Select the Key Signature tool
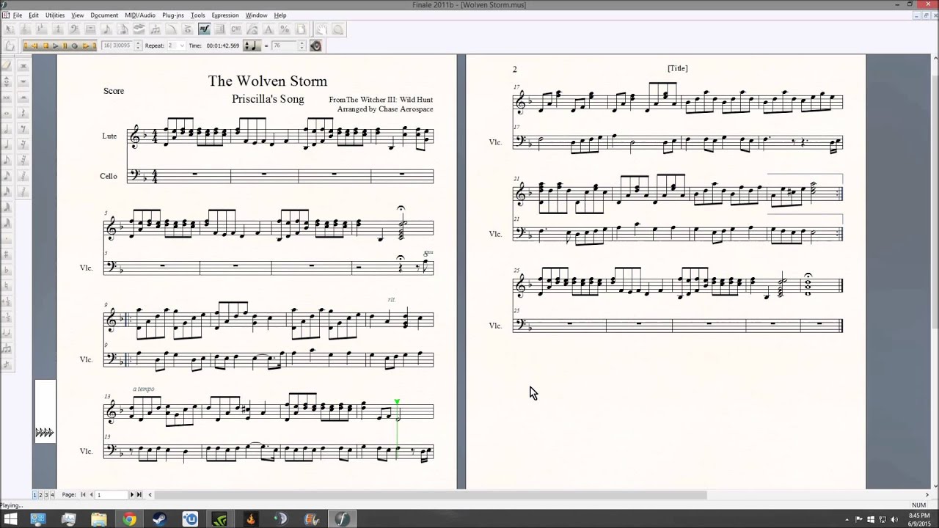Image resolution: width=939 pixels, height=528 pixels. pos(42,29)
